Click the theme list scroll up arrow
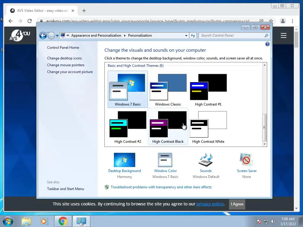 pyautogui.click(x=265, y=65)
